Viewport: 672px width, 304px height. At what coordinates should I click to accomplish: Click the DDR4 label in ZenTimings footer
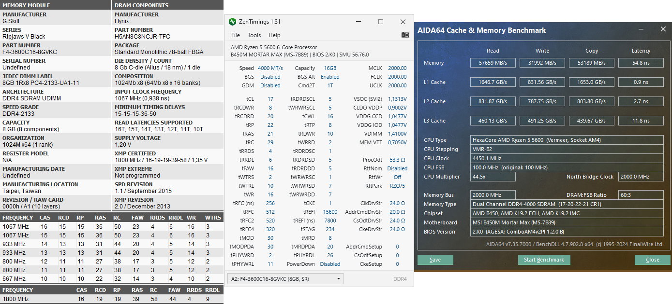coord(400,279)
